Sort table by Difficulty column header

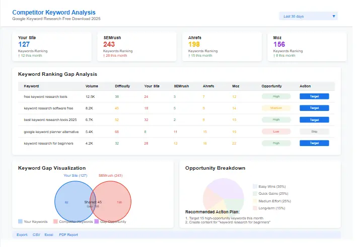click(122, 86)
